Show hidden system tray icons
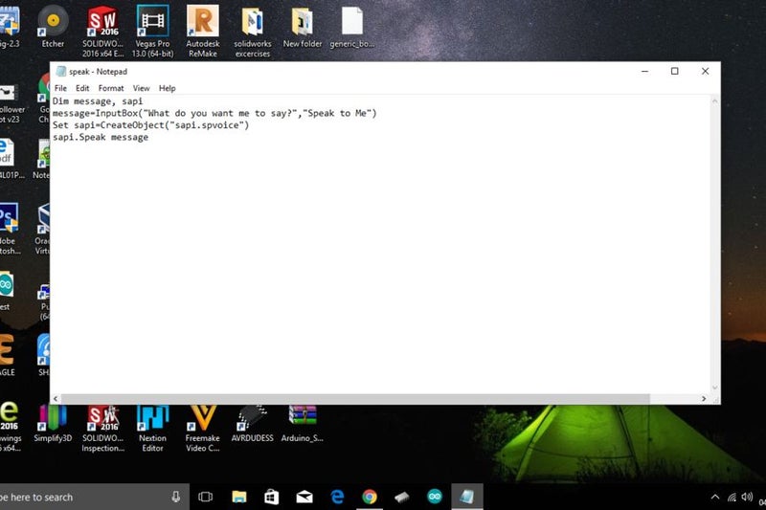 click(x=715, y=497)
